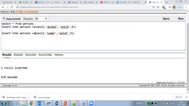Bookmark this page with the star icon

(158, 7)
